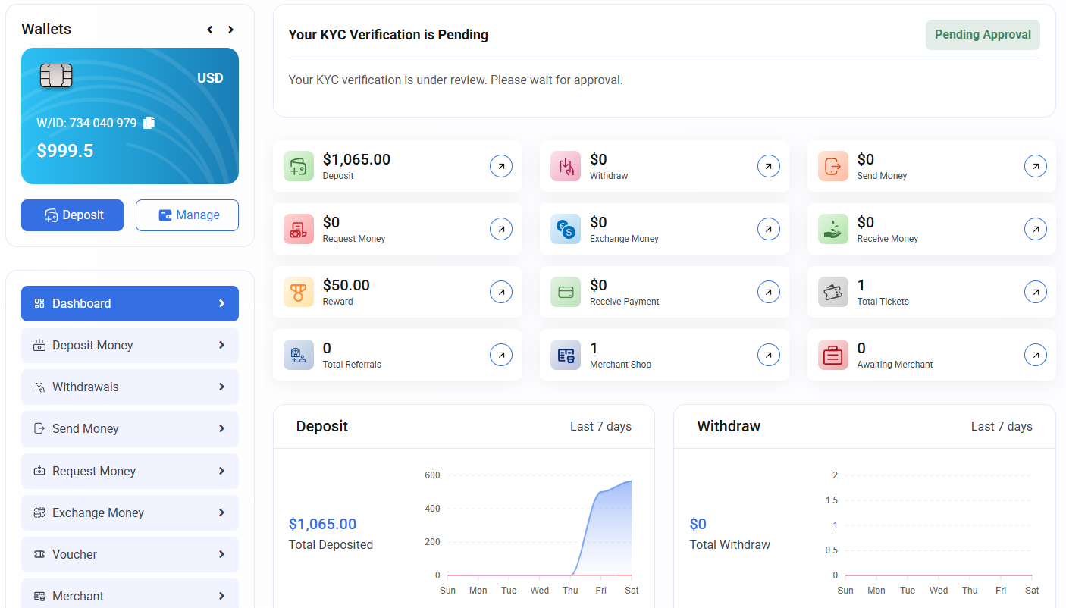Click the $50.00 Reward amount
Screen dimensions: 1066x608
[346, 285]
